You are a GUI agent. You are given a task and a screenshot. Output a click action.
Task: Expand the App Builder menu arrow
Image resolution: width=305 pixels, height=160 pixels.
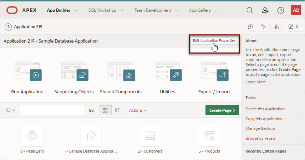pos(76,10)
